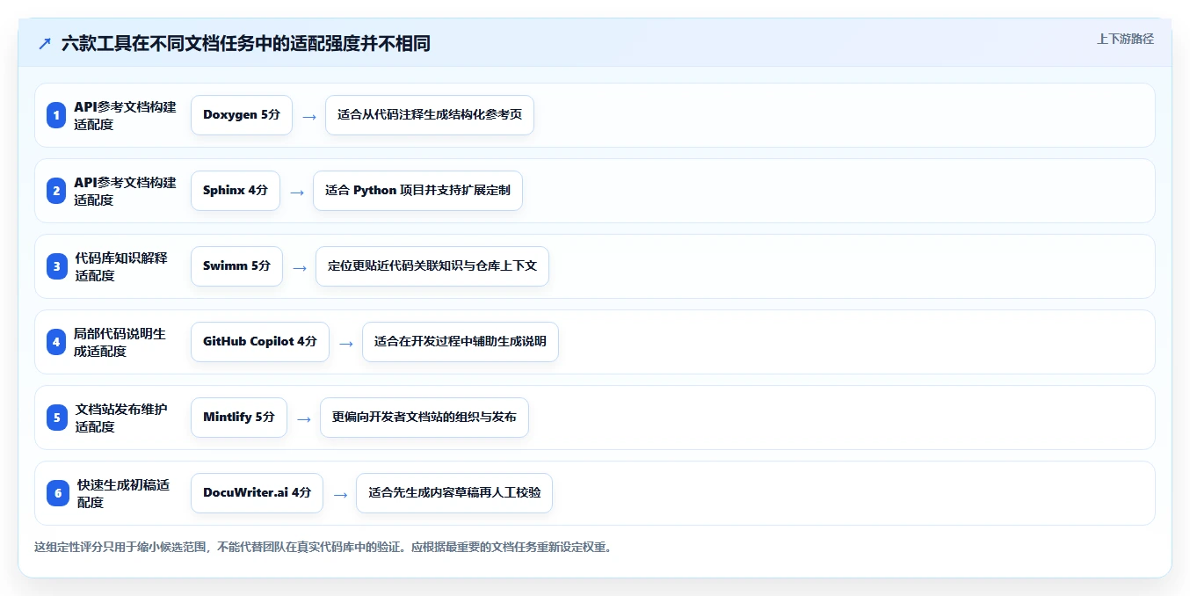The height and width of the screenshot is (596, 1190).
Task: Click the number 5 badge
Action: [x=56, y=418]
